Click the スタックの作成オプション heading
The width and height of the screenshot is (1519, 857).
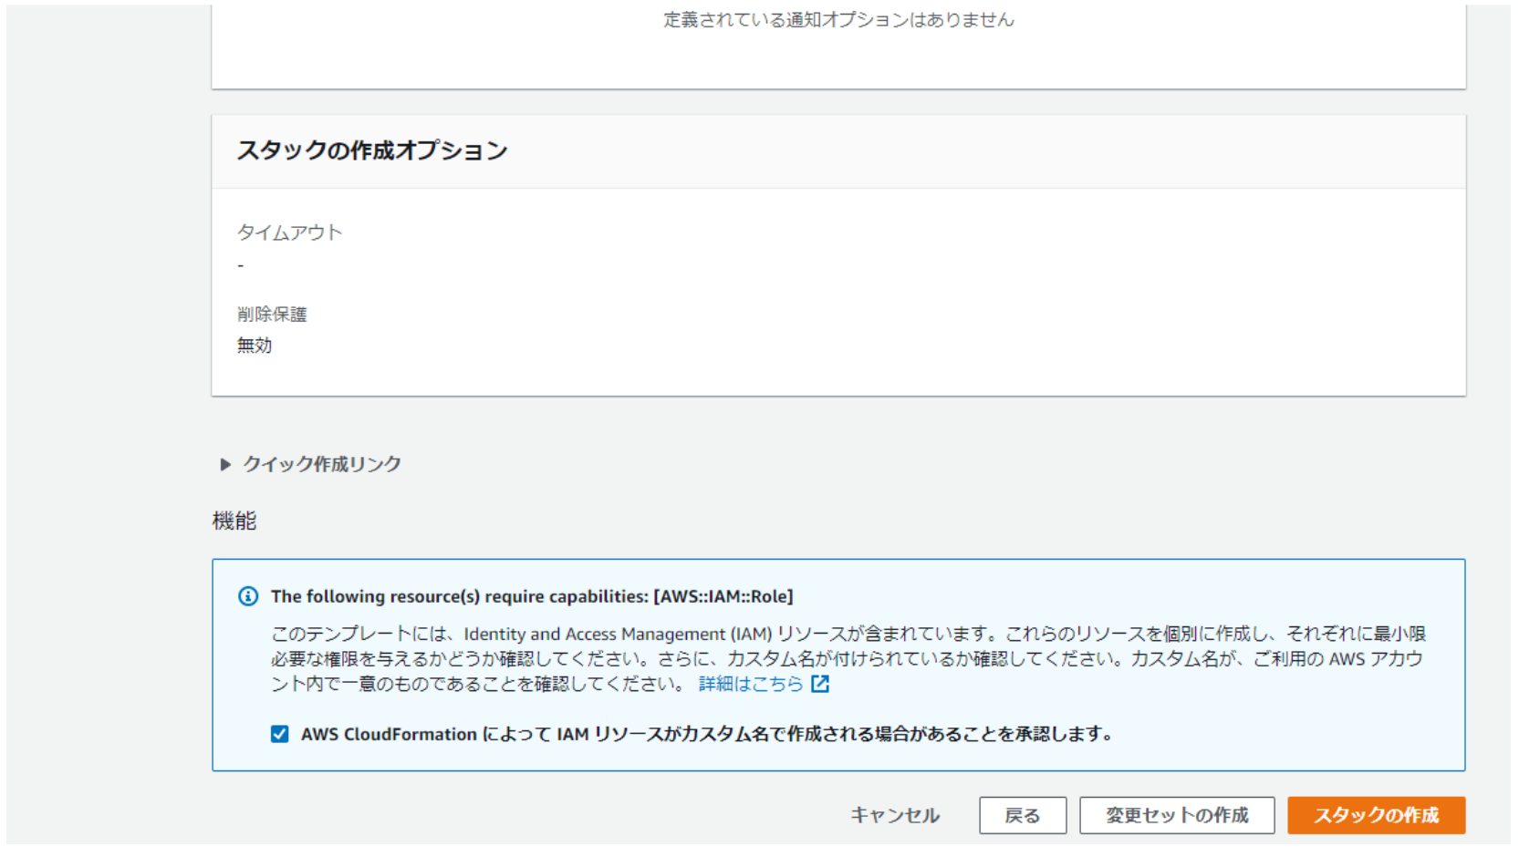tap(372, 150)
